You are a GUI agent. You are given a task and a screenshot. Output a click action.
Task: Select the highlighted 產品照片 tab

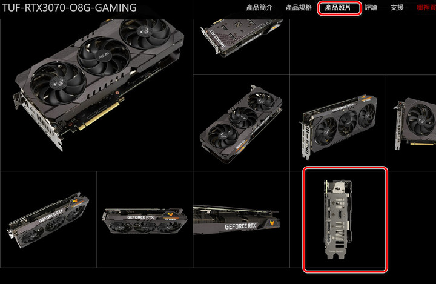[338, 7]
